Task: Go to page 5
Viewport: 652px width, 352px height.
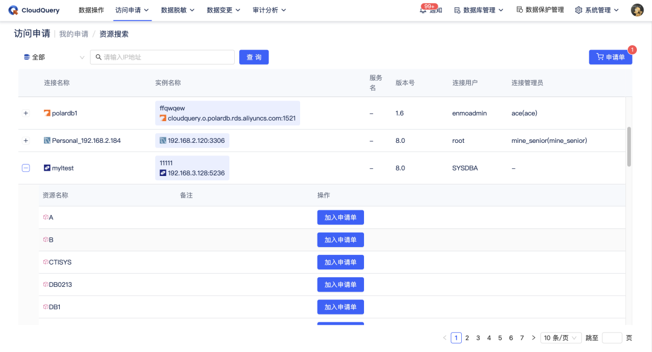Action: click(500, 338)
